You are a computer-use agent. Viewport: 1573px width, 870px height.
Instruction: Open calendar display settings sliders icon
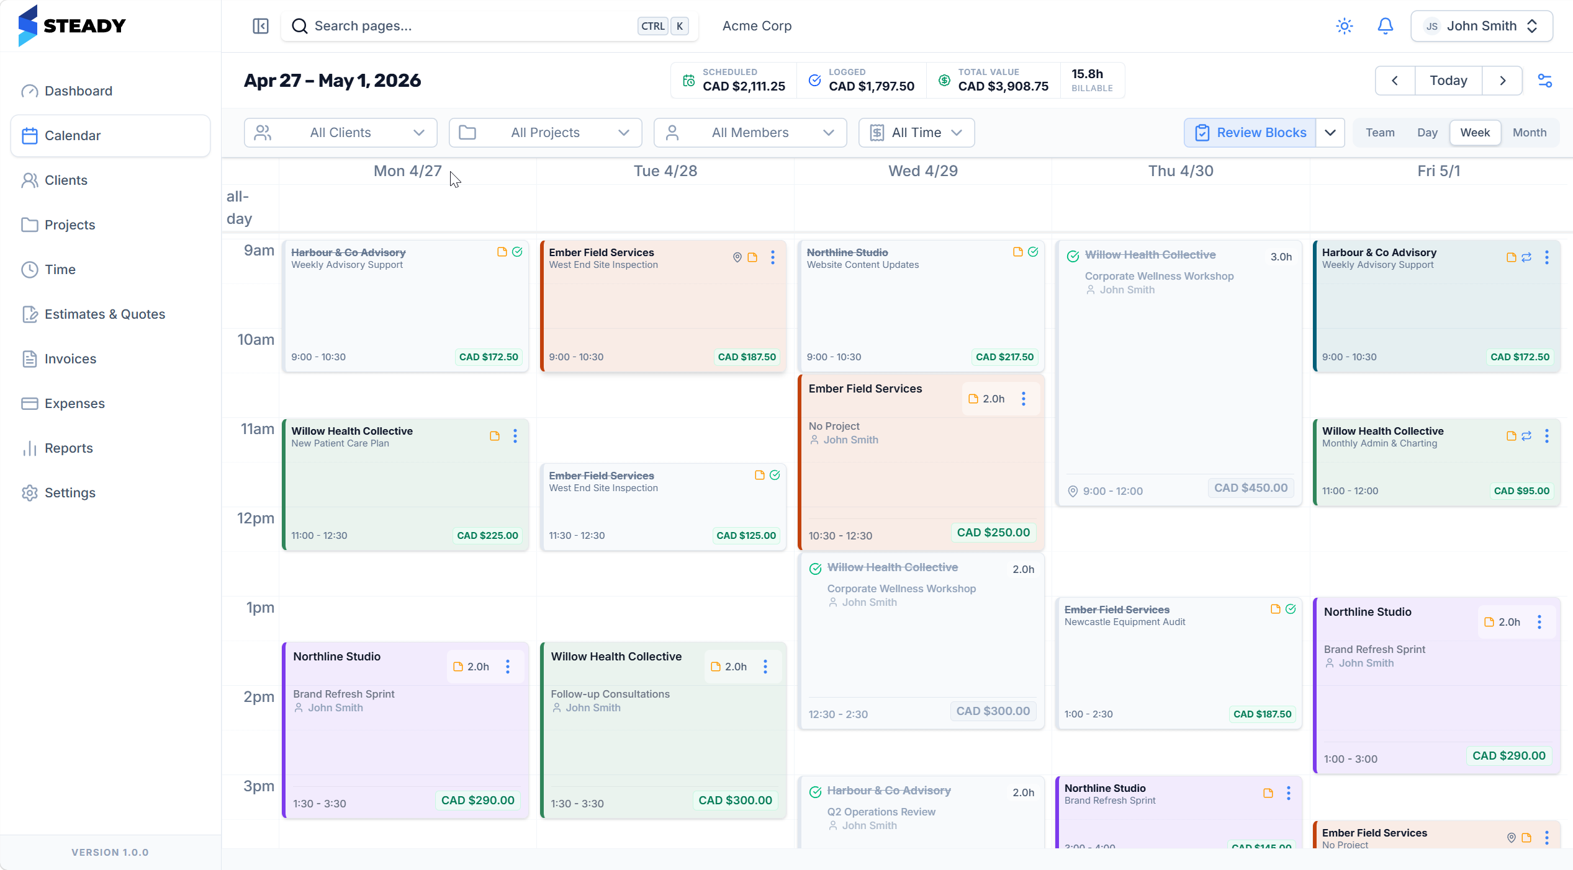click(1545, 81)
